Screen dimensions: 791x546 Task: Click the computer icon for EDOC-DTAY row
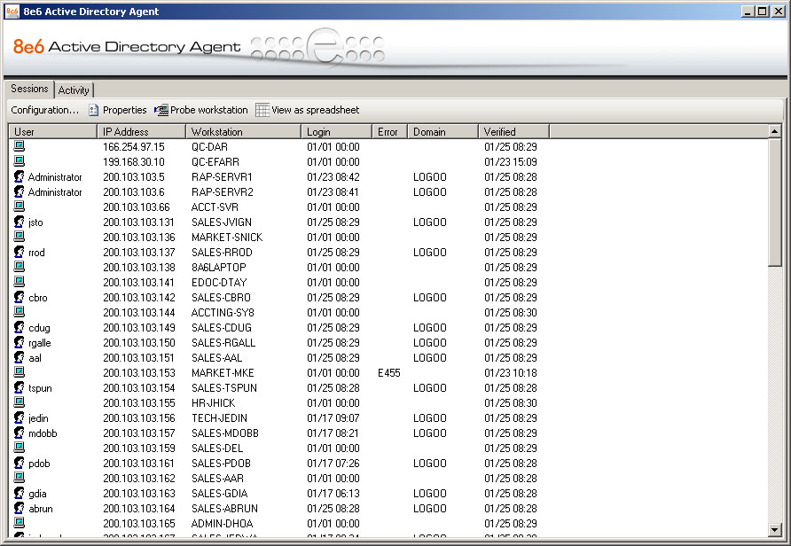[x=20, y=282]
